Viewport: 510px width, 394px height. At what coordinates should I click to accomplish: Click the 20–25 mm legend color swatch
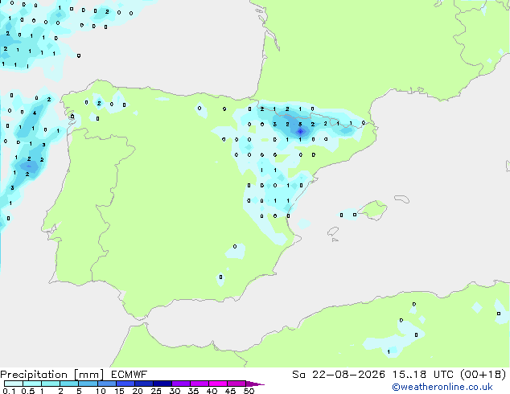click(x=144, y=384)
